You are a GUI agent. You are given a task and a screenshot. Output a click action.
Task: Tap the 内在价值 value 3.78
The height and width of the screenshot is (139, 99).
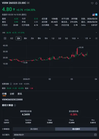coord(76,25)
